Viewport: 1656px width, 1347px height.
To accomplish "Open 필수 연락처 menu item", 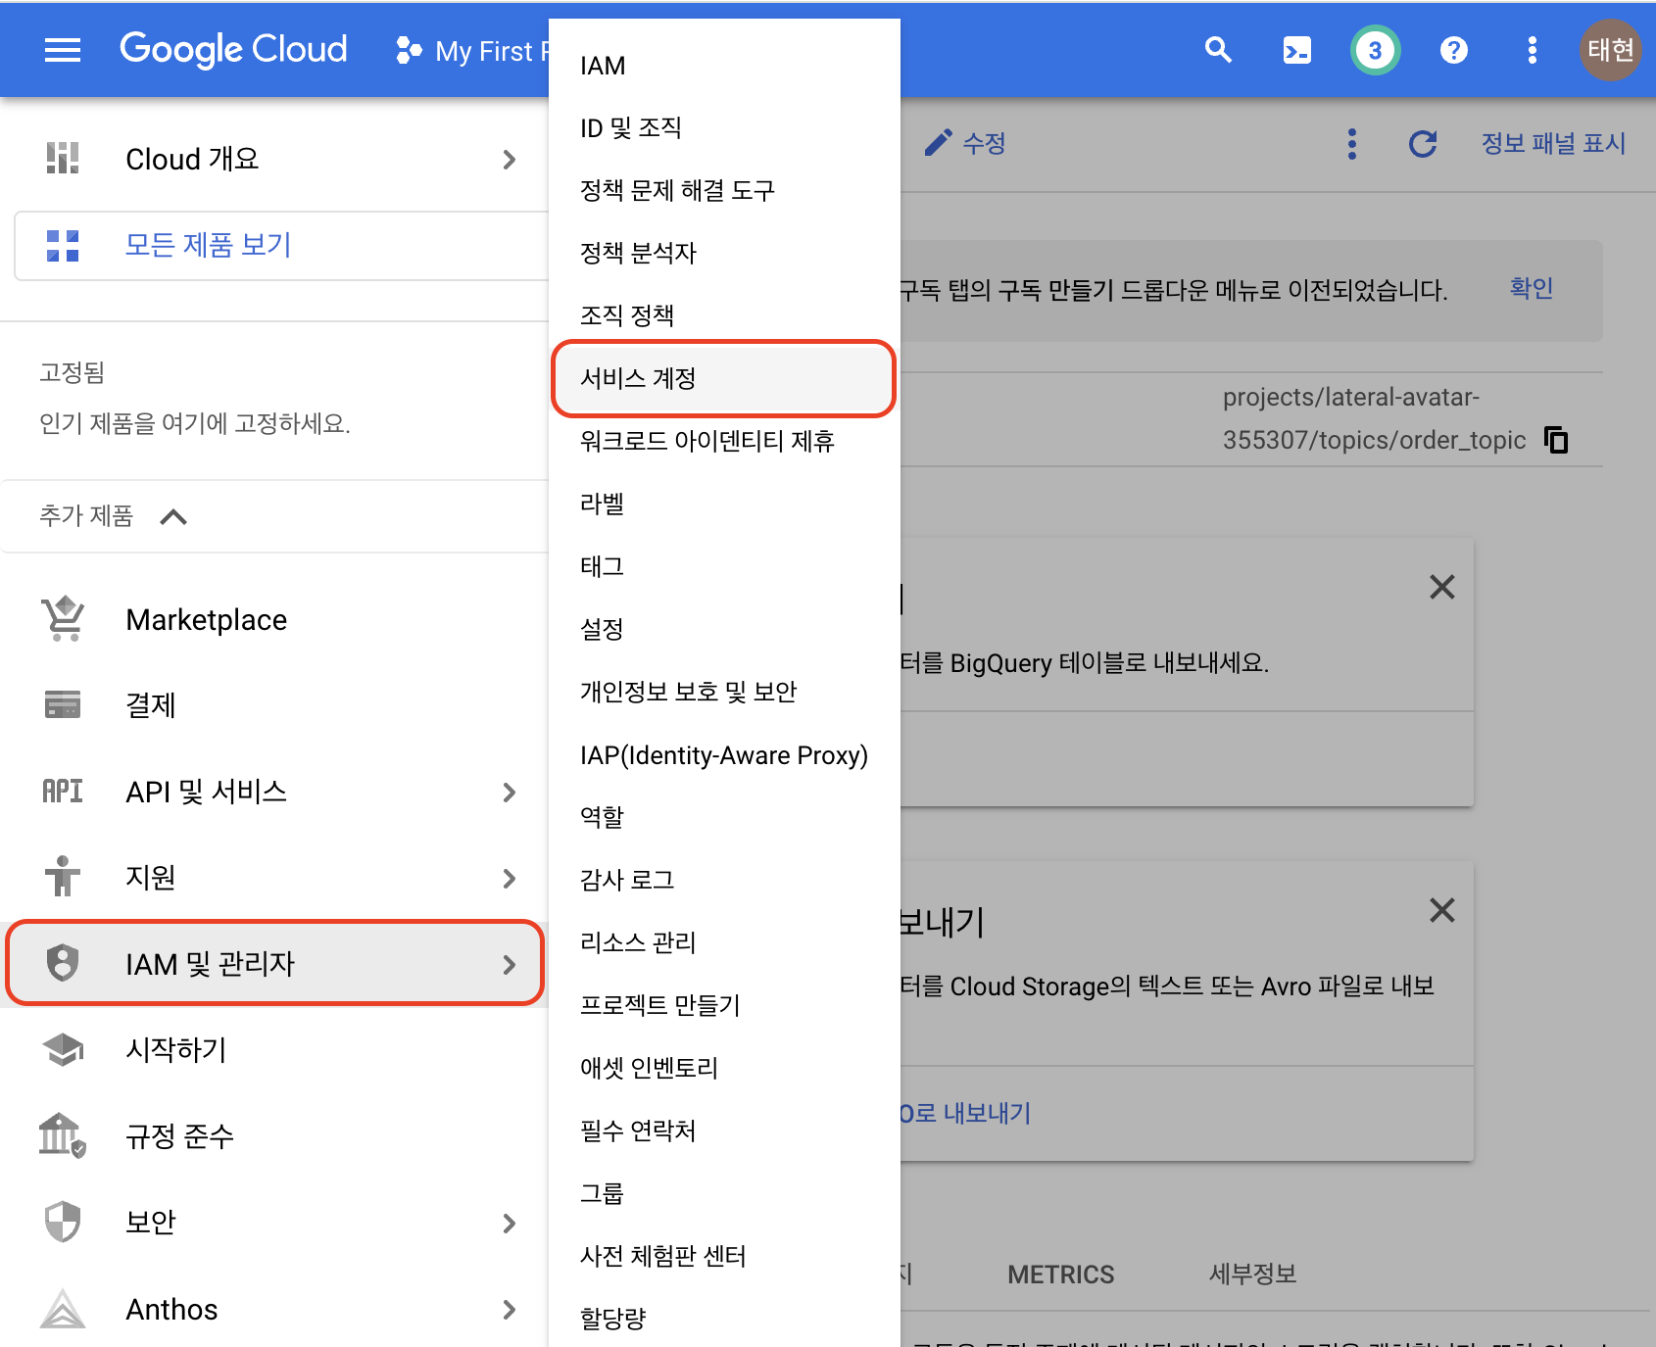I will coord(724,1131).
